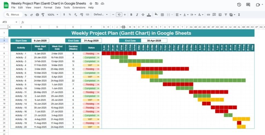Open the Insert menu
265x135 pixels.
tap(37, 8)
